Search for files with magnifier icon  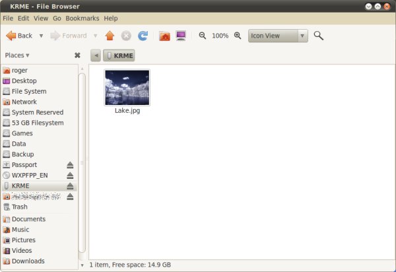319,36
